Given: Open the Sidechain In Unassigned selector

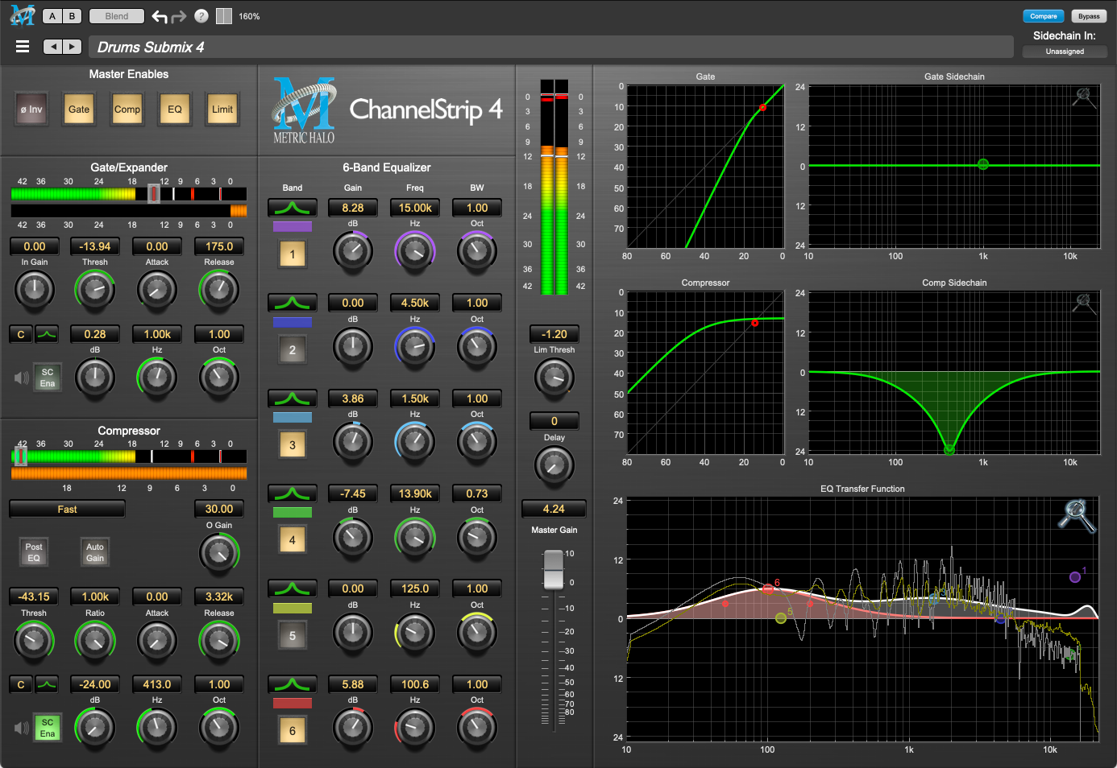Looking at the screenshot, I should click(1065, 51).
